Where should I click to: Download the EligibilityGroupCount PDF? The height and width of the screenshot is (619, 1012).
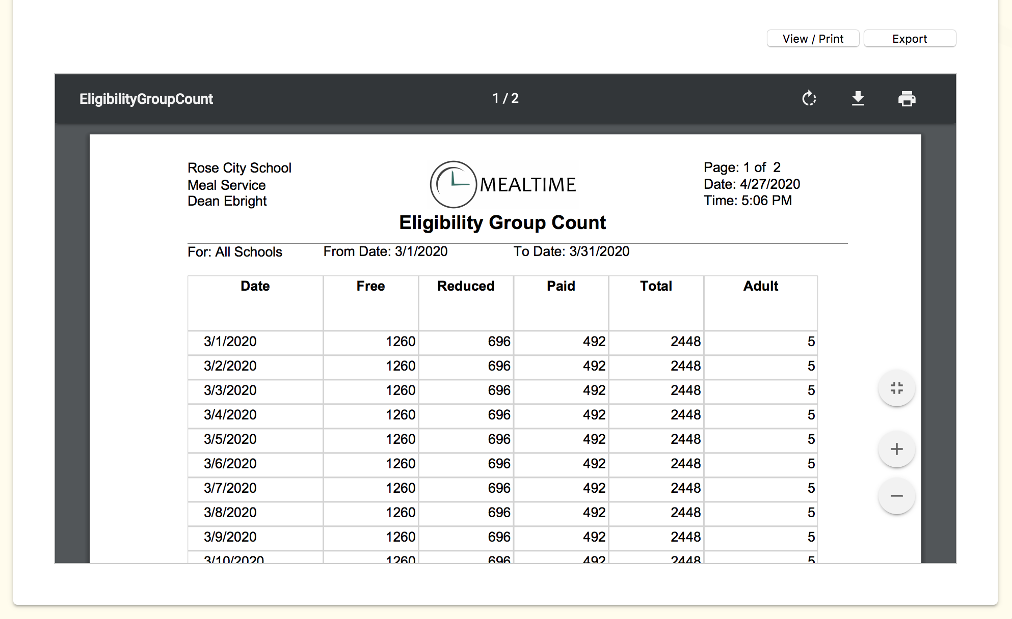tap(858, 98)
